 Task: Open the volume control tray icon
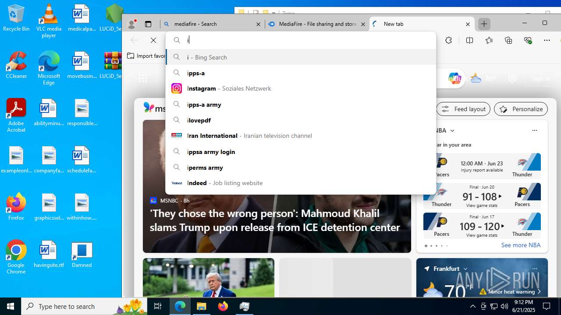pos(504,306)
